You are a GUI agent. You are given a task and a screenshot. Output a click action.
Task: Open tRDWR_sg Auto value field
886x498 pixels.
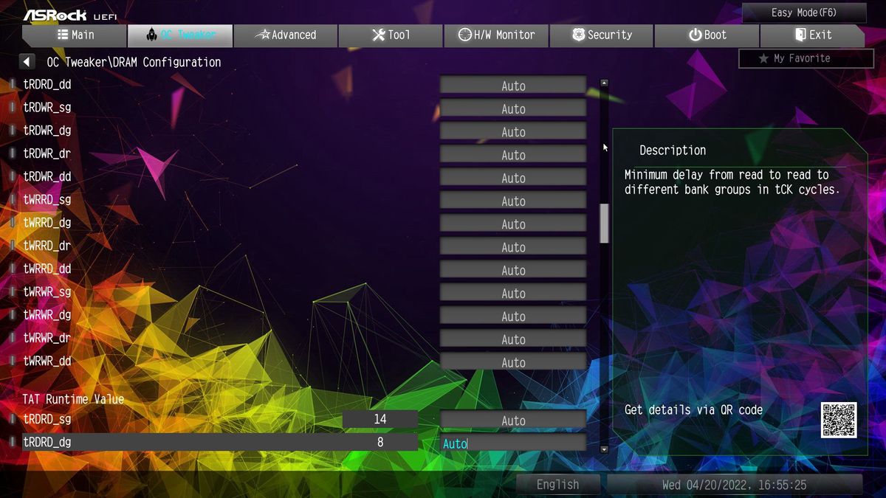pos(513,108)
